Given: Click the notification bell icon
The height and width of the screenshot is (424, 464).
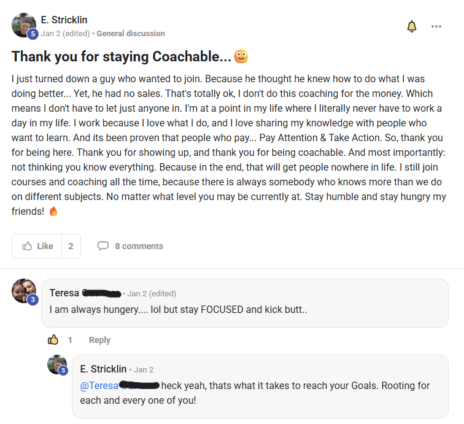Looking at the screenshot, I should coord(412,26).
